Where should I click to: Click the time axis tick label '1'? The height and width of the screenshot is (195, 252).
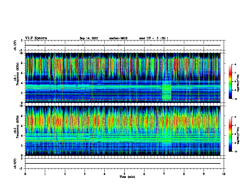click(x=45, y=174)
